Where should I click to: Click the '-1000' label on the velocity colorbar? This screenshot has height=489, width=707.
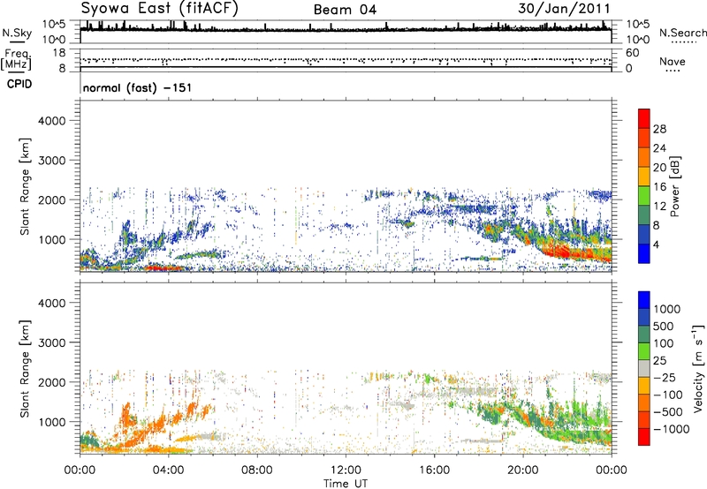[671, 429]
